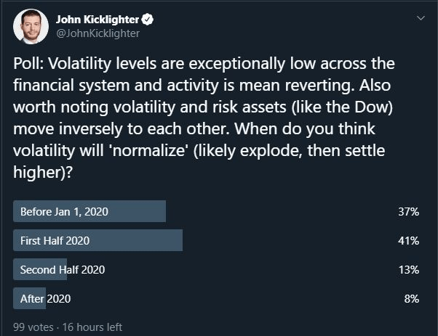Click the poll question tweet text

tap(204, 118)
